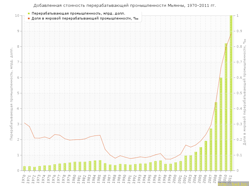Click the chart title about Myanmar manufacturing
Screen dimensions: 249x186
[x=125, y=6]
